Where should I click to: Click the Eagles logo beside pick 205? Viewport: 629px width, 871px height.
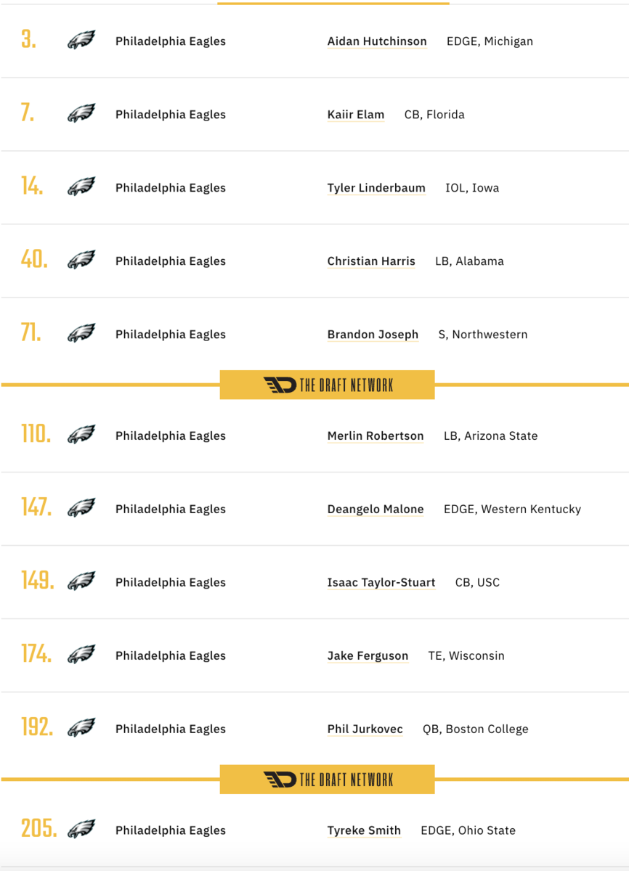tap(81, 830)
